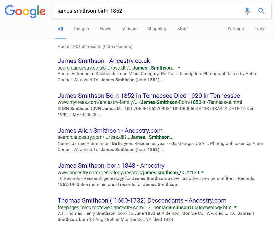Click 'About 130,000 results' stats text
Screen dimensions: 274x225
(x=95, y=47)
